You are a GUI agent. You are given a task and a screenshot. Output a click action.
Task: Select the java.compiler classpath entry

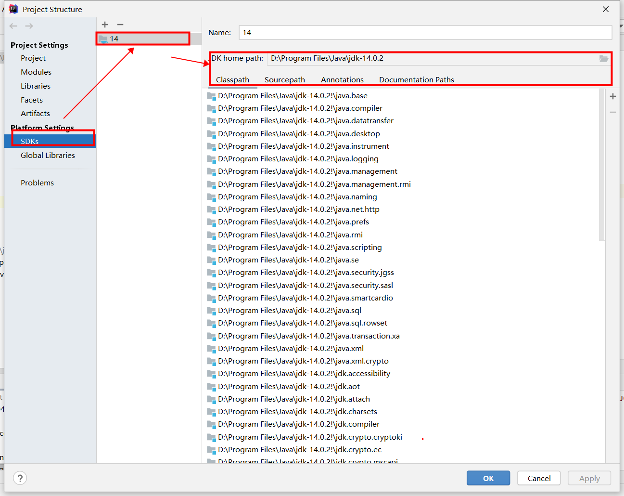[294, 108]
